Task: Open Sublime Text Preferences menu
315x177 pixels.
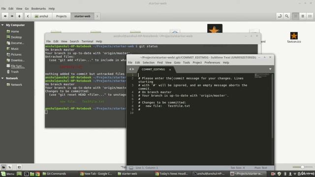Action: click(212, 62)
